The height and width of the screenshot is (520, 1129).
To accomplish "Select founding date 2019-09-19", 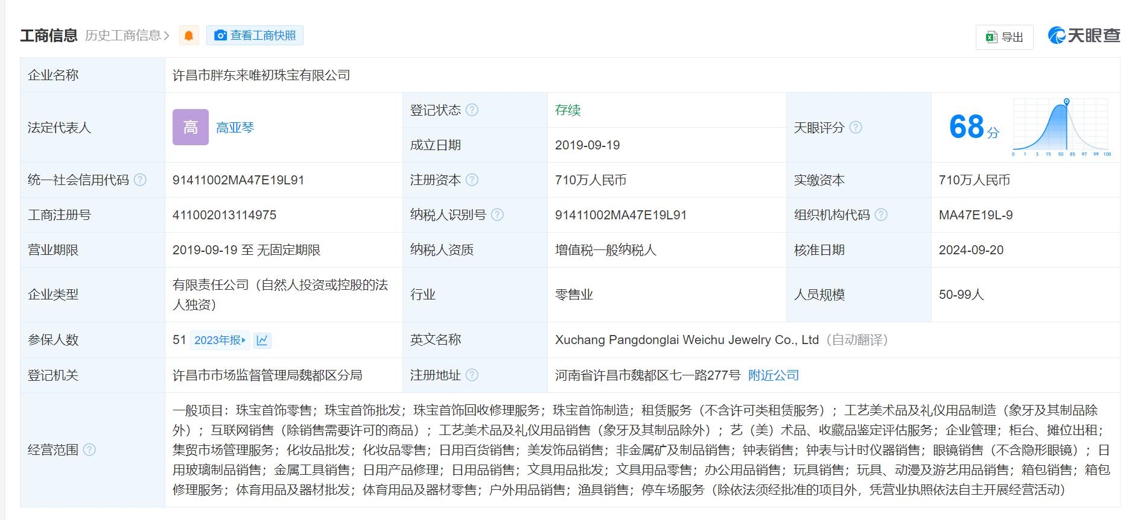I will pos(587,145).
